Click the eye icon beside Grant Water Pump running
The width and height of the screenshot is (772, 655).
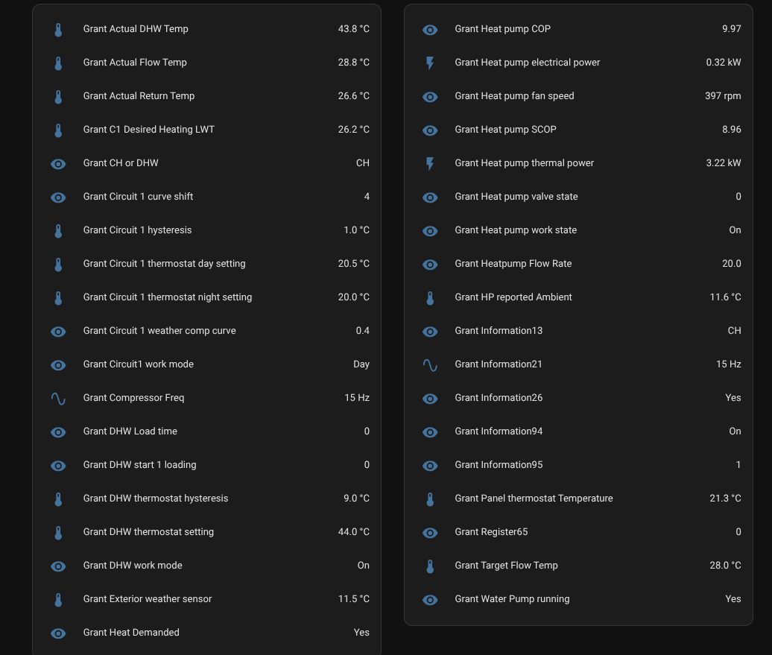point(430,600)
